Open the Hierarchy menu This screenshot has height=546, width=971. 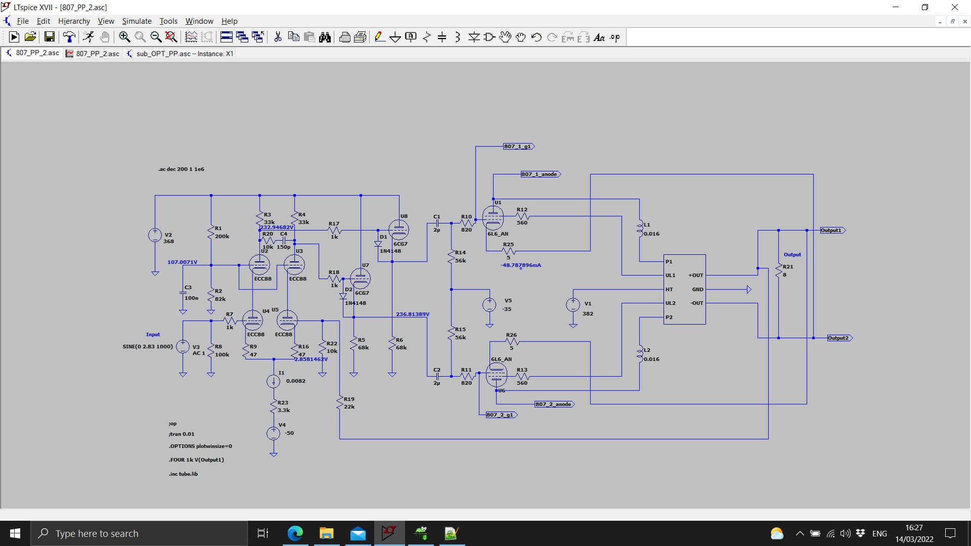[74, 21]
